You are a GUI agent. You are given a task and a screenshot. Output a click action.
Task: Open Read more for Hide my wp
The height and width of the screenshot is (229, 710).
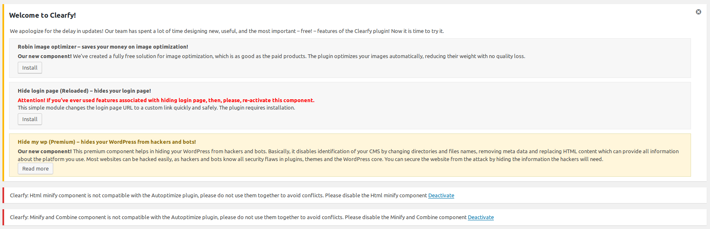click(35, 168)
